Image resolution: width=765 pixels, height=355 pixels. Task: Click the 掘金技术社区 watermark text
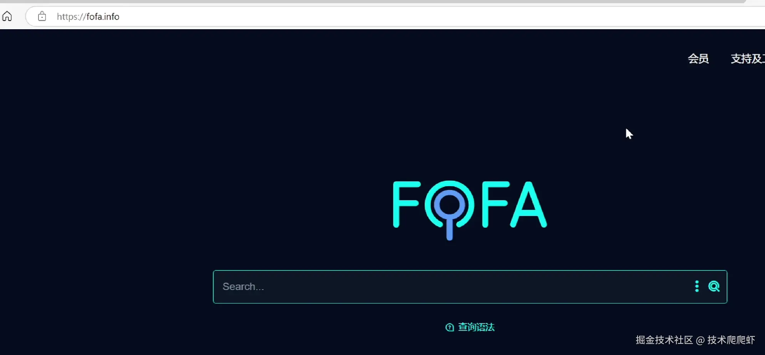point(664,340)
